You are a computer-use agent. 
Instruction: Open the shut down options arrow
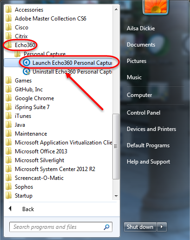coord(162,227)
